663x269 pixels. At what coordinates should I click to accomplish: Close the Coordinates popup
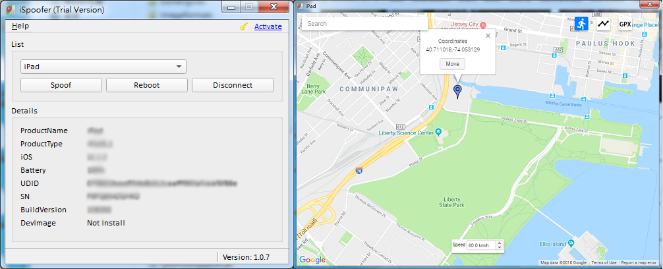tap(488, 36)
